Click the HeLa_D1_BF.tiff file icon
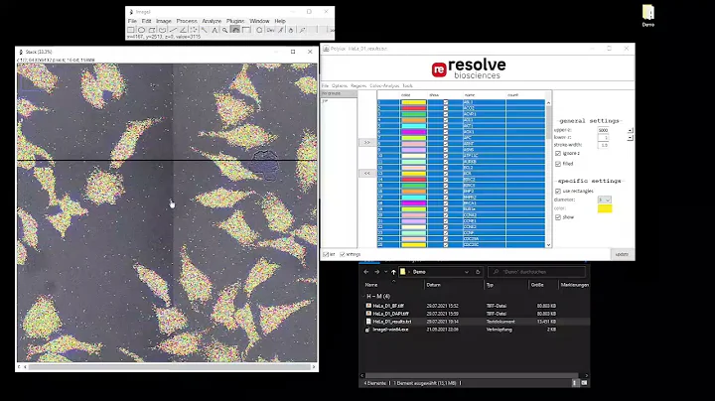The width and height of the screenshot is (715, 401). pos(368,306)
